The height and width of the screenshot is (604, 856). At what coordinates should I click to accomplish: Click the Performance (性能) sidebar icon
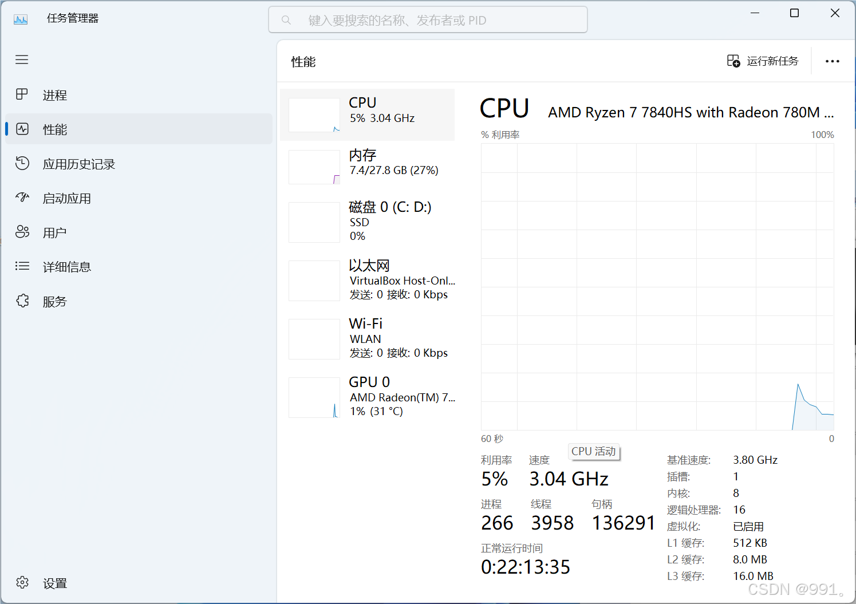point(22,129)
